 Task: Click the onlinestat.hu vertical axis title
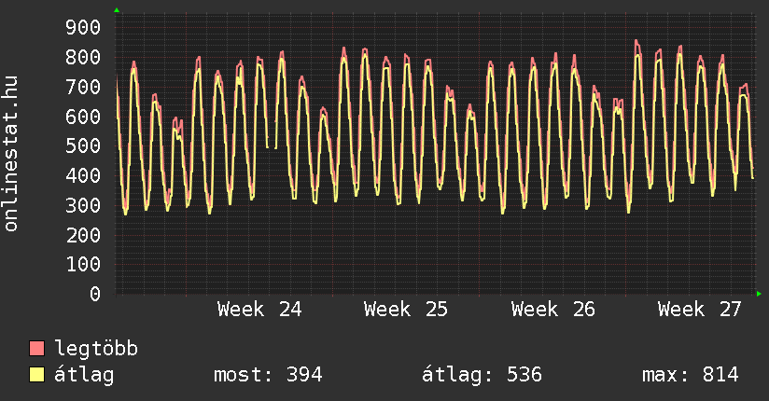pos(10,154)
